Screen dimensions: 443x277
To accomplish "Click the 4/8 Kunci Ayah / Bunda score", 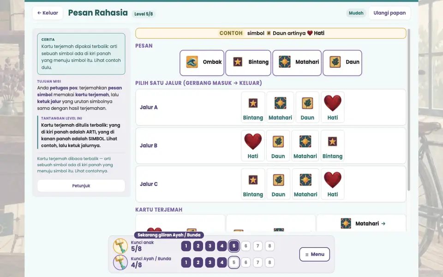I will coord(136,265).
